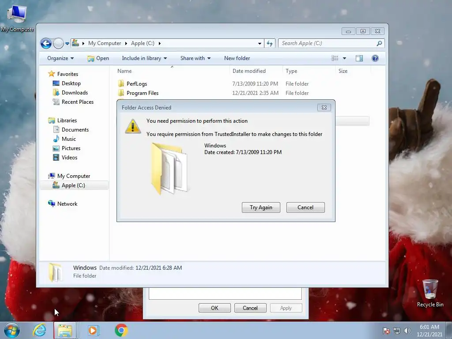
Task: Select the Videos library
Action: [x=65, y=158]
